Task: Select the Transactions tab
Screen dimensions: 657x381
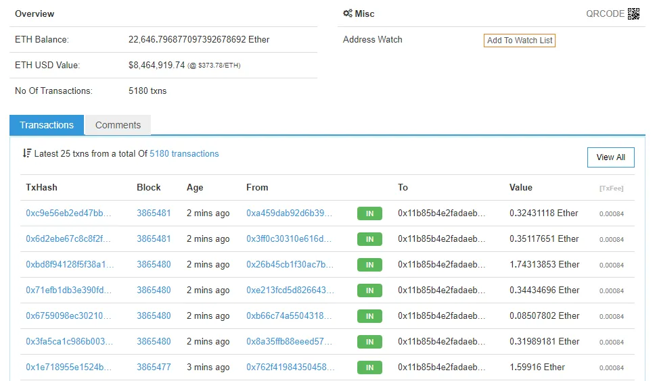Action: click(47, 125)
